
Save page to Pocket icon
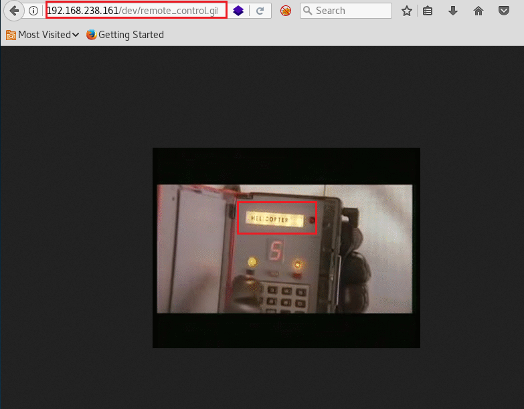coord(504,11)
